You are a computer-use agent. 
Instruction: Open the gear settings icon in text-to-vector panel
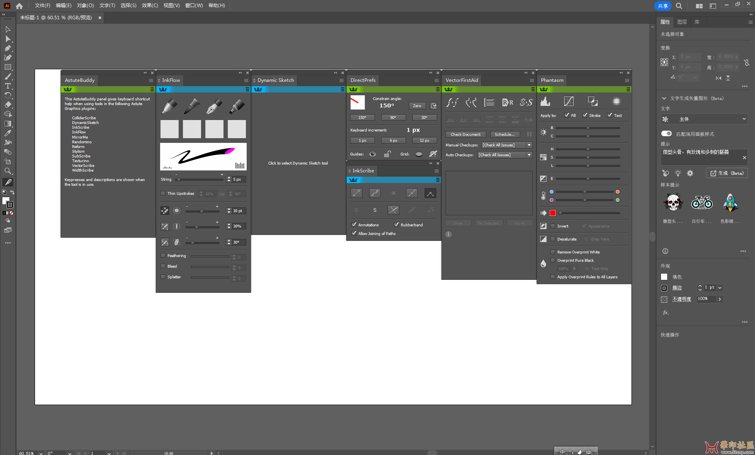click(690, 173)
